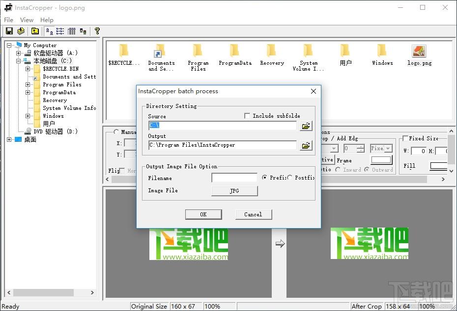Screen dimensions: 457x311
Task: Click the Filename input field
Action: (234, 178)
